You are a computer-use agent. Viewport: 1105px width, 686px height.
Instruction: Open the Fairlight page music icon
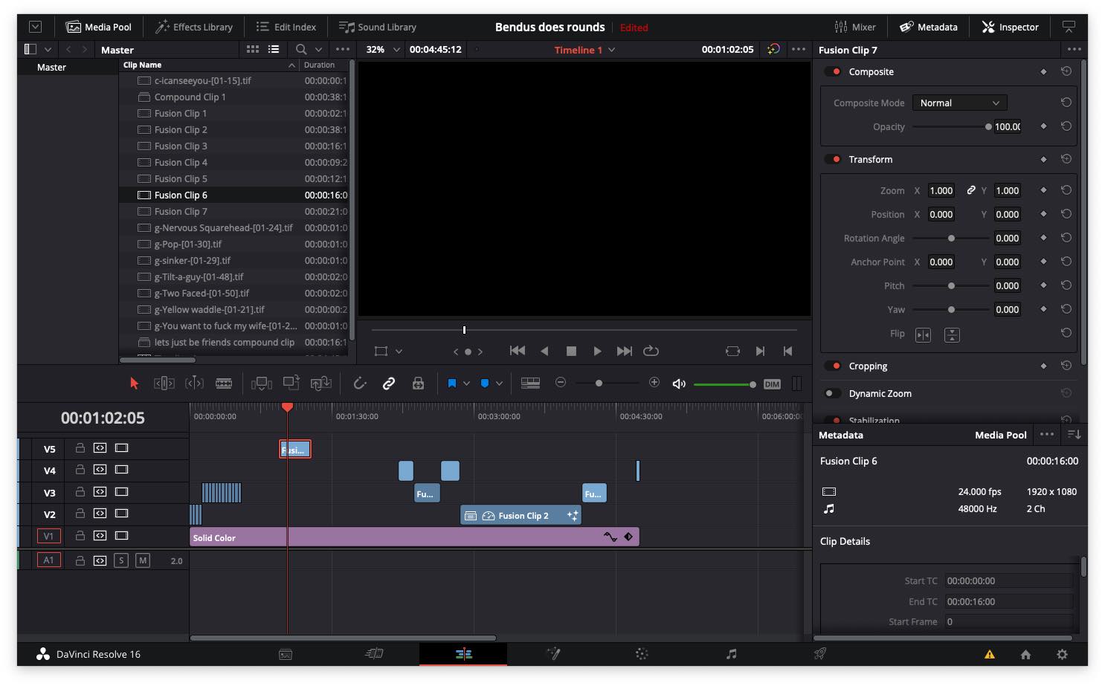coord(731,654)
